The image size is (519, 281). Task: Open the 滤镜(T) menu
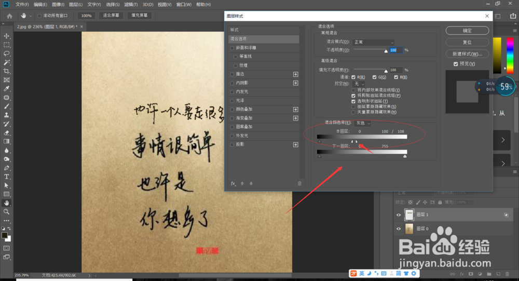pos(131,4)
